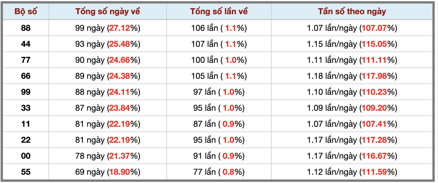
Task: Click the 117.98% frequency cell
Action: [352, 76]
